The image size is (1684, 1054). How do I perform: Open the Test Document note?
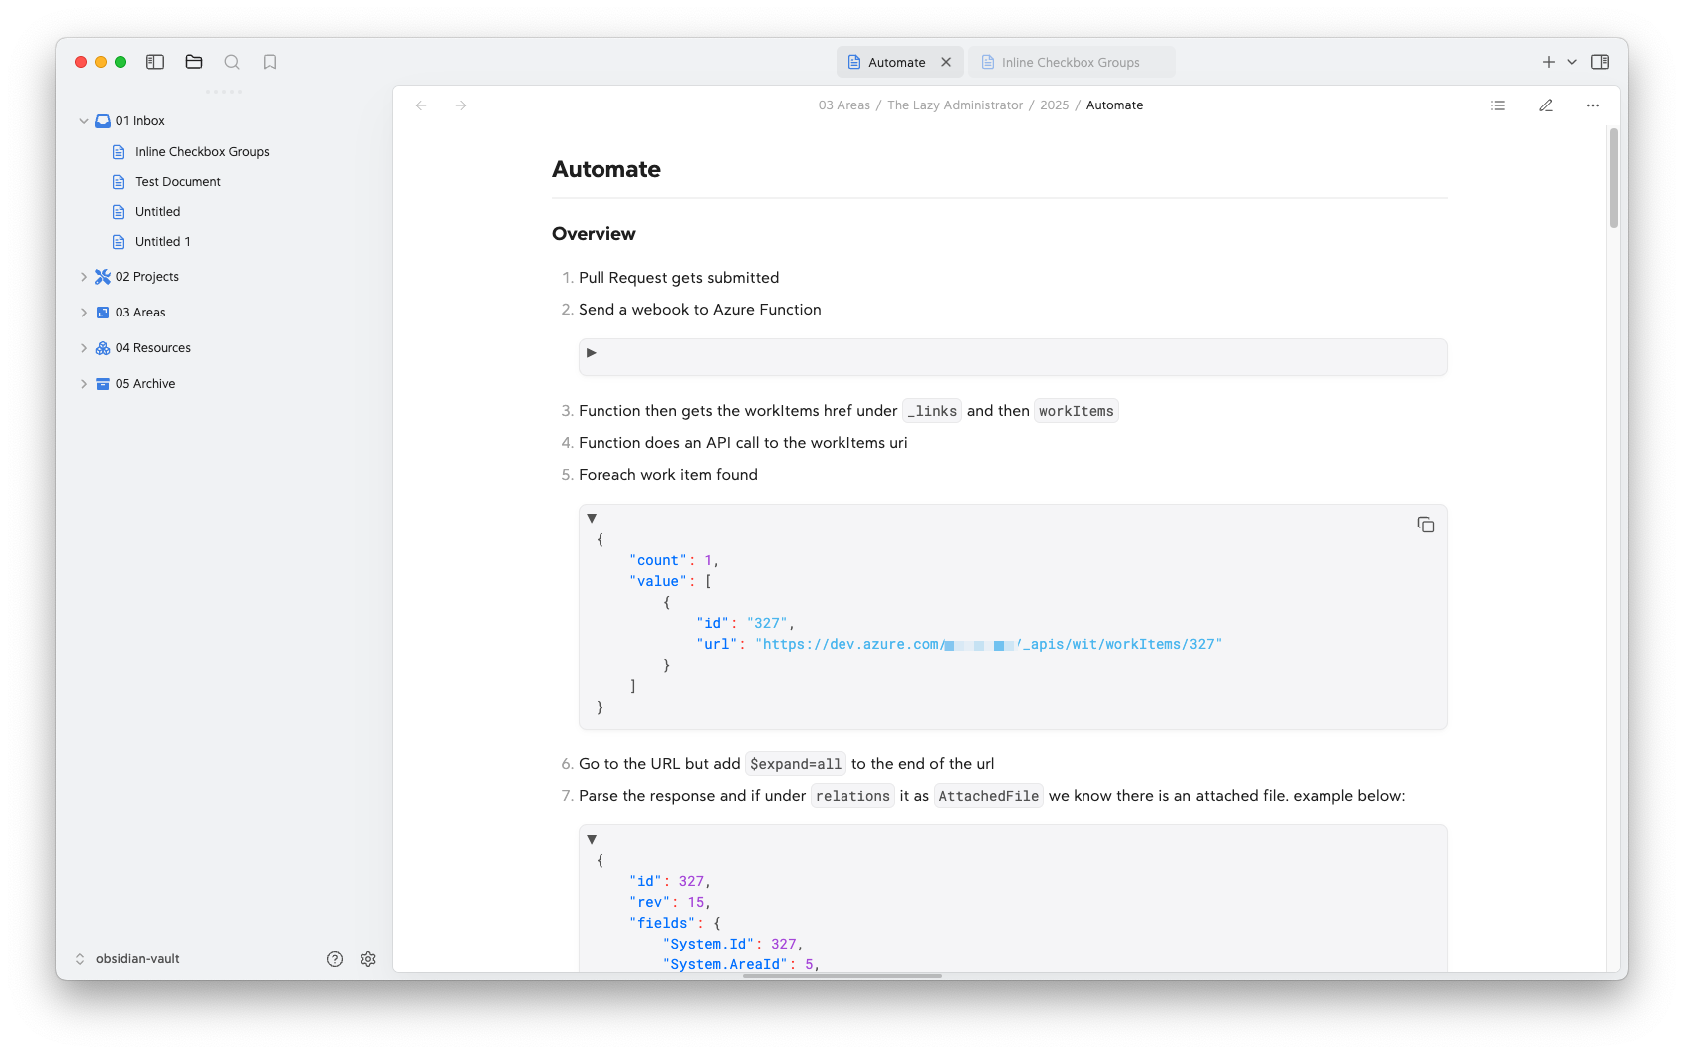(x=177, y=181)
